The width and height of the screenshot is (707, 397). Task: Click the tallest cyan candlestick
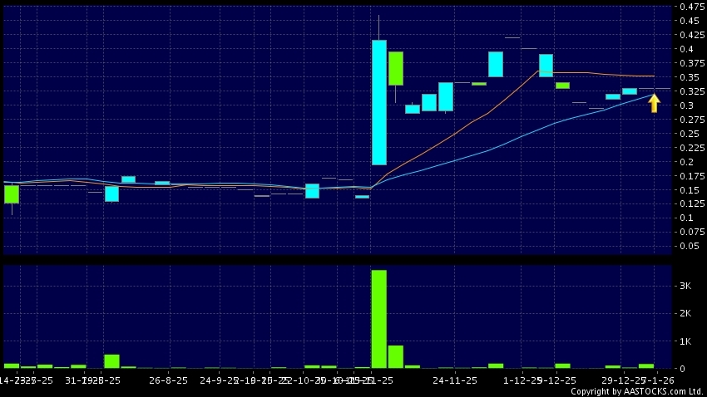(x=378, y=102)
